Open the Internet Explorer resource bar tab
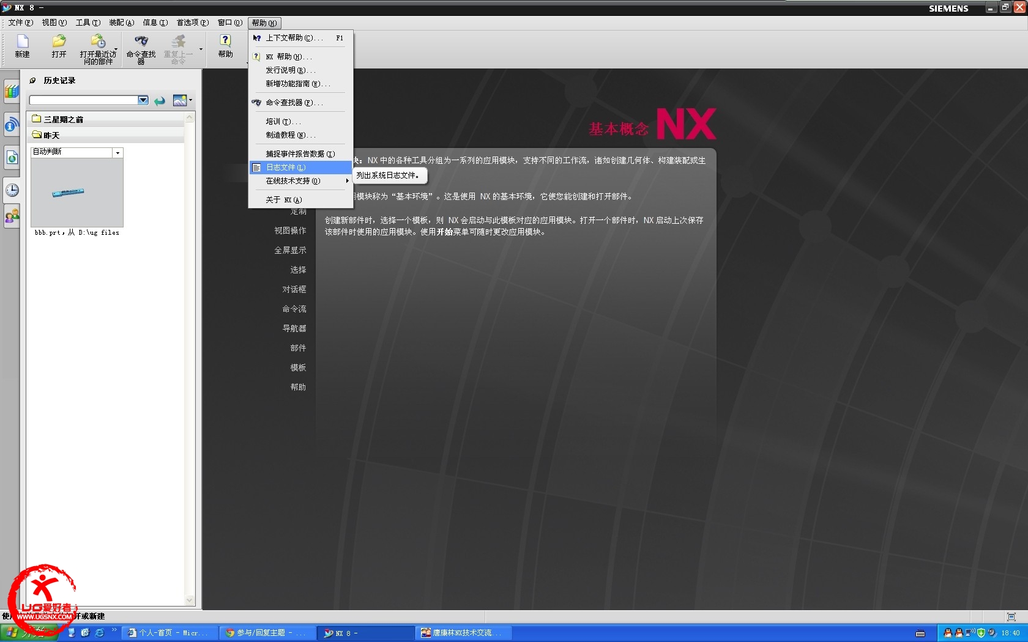Viewport: 1028px width, 642px height. [x=12, y=158]
